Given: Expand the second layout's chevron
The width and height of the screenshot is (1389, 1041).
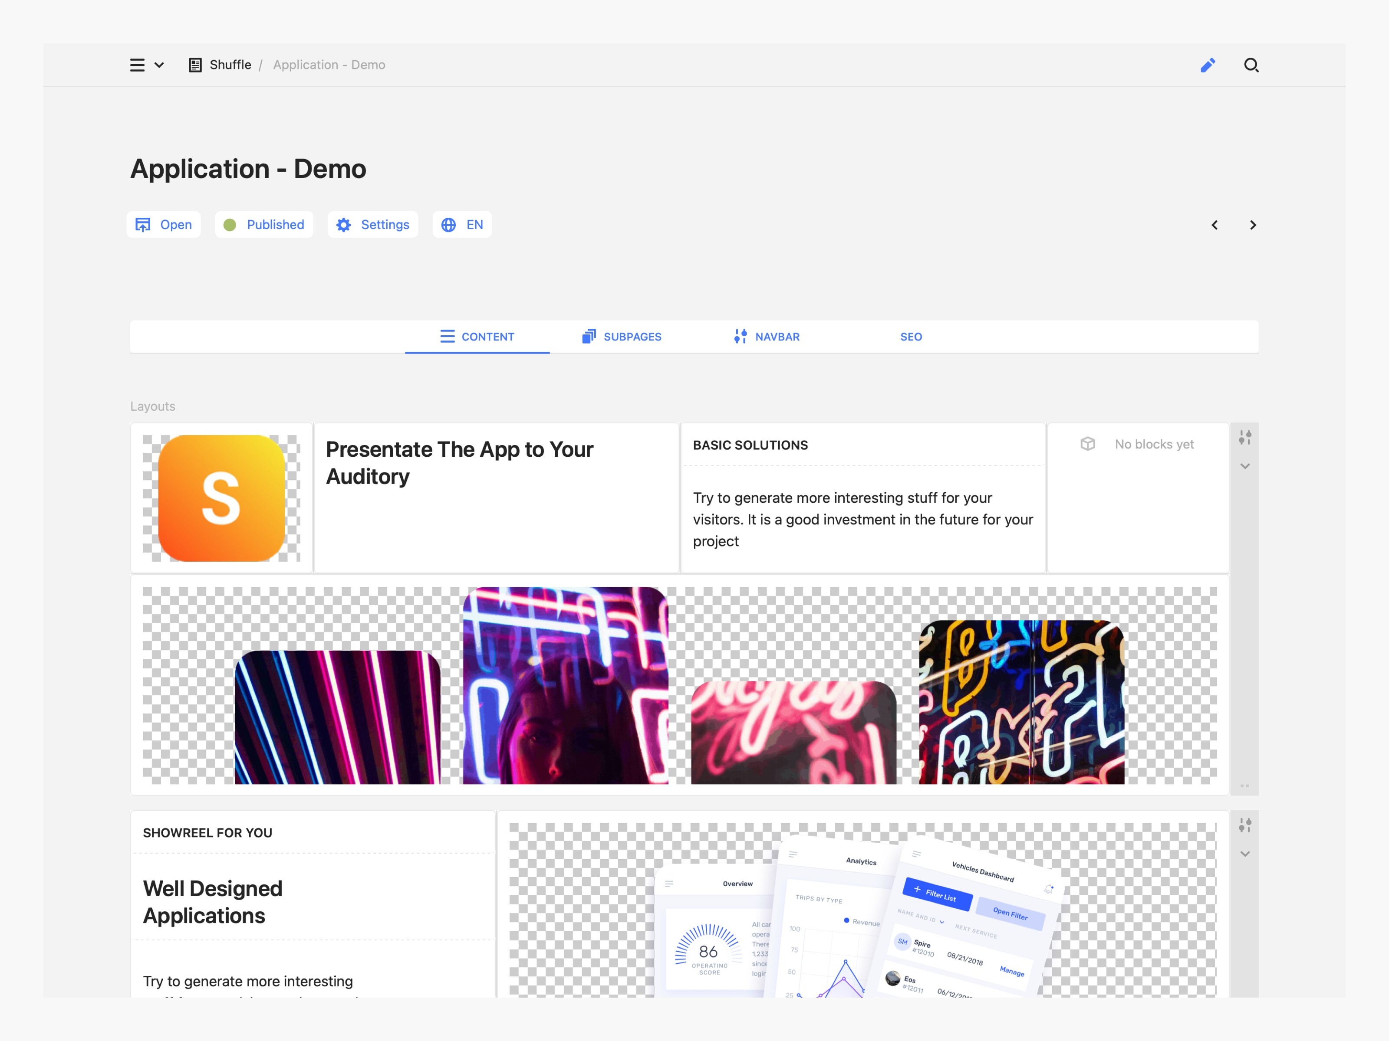Looking at the screenshot, I should [x=1244, y=854].
